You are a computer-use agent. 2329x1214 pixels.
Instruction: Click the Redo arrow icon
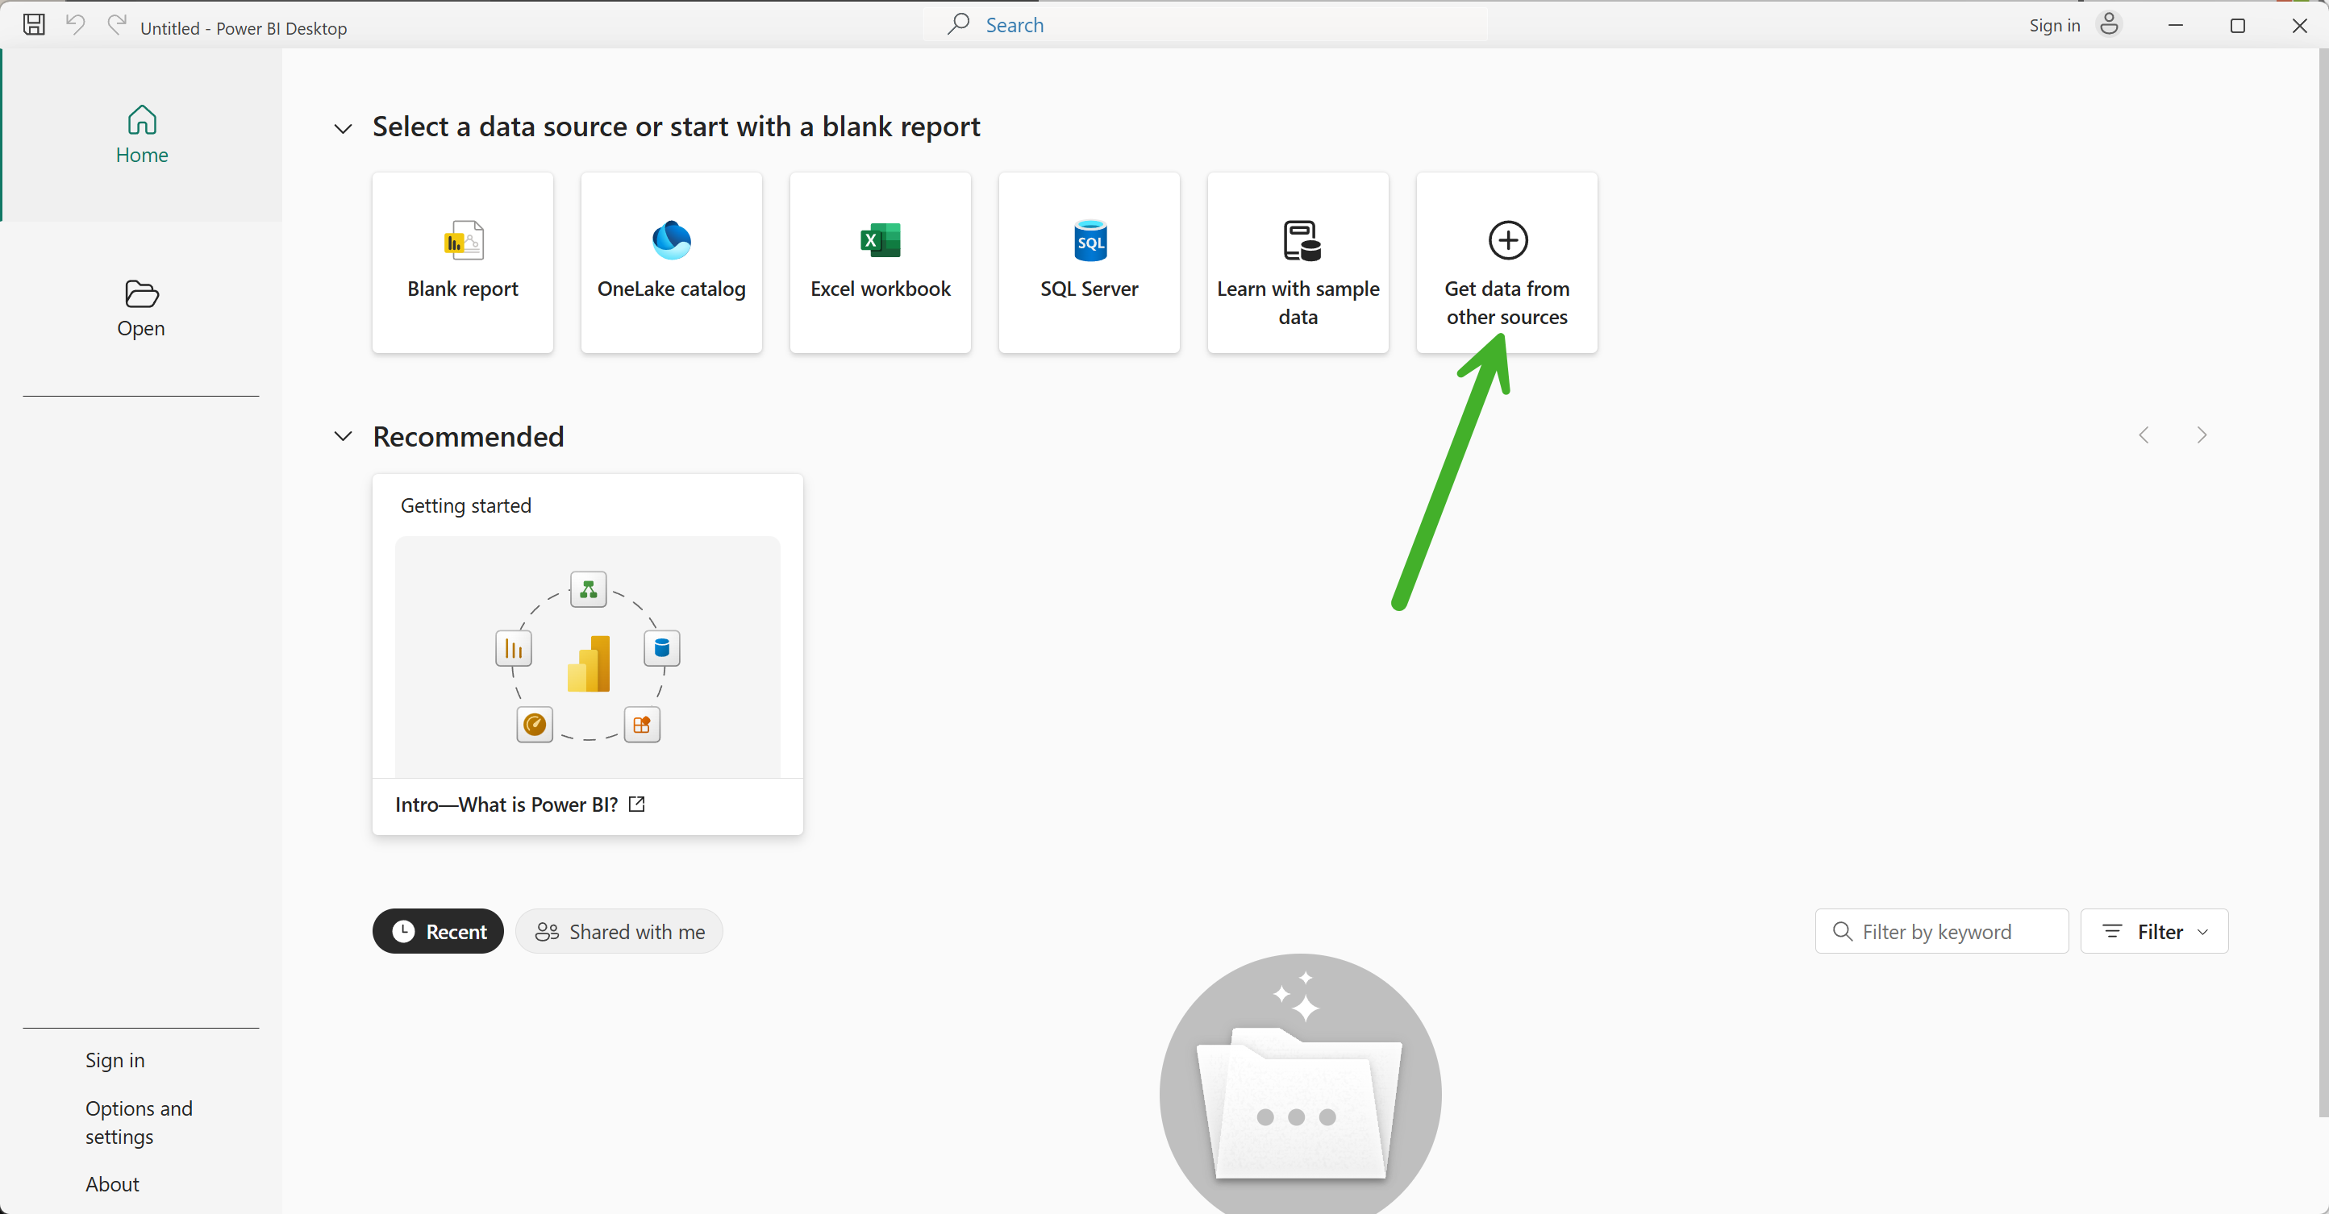(117, 25)
